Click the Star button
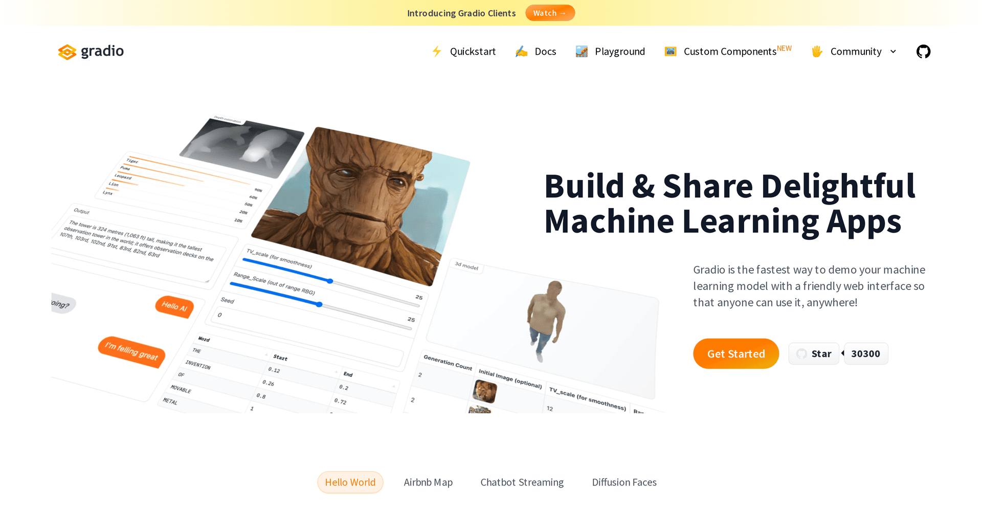This screenshot has height=512, width=982. click(814, 354)
